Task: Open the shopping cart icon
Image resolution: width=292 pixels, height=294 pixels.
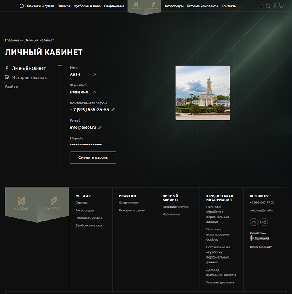Action: (281, 6)
